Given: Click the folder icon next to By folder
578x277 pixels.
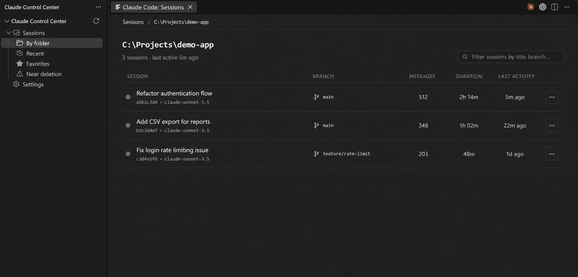Looking at the screenshot, I should coord(20,43).
